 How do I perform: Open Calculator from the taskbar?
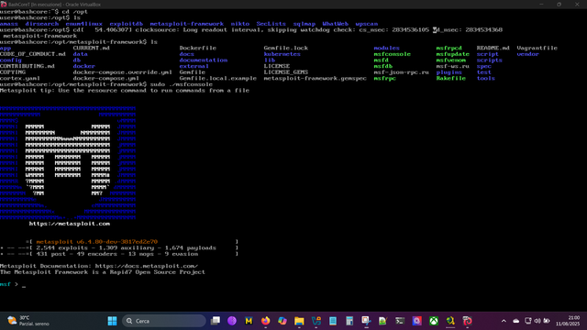tap(349, 321)
